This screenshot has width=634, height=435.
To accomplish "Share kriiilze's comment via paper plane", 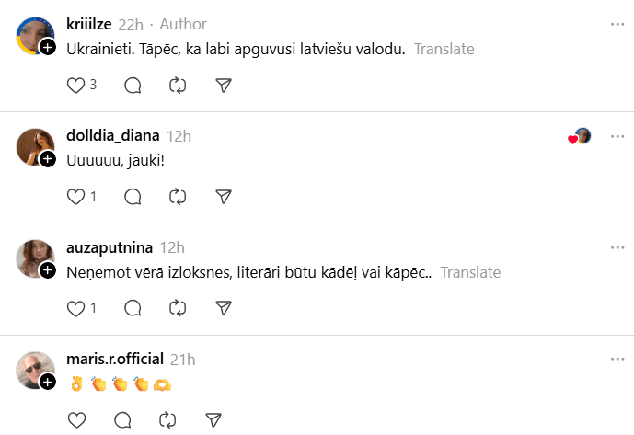I will (223, 86).
